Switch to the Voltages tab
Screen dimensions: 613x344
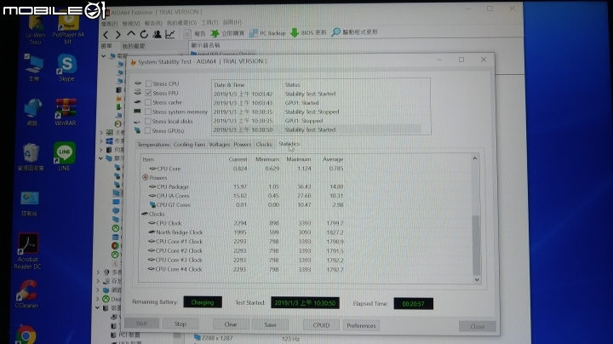(220, 145)
